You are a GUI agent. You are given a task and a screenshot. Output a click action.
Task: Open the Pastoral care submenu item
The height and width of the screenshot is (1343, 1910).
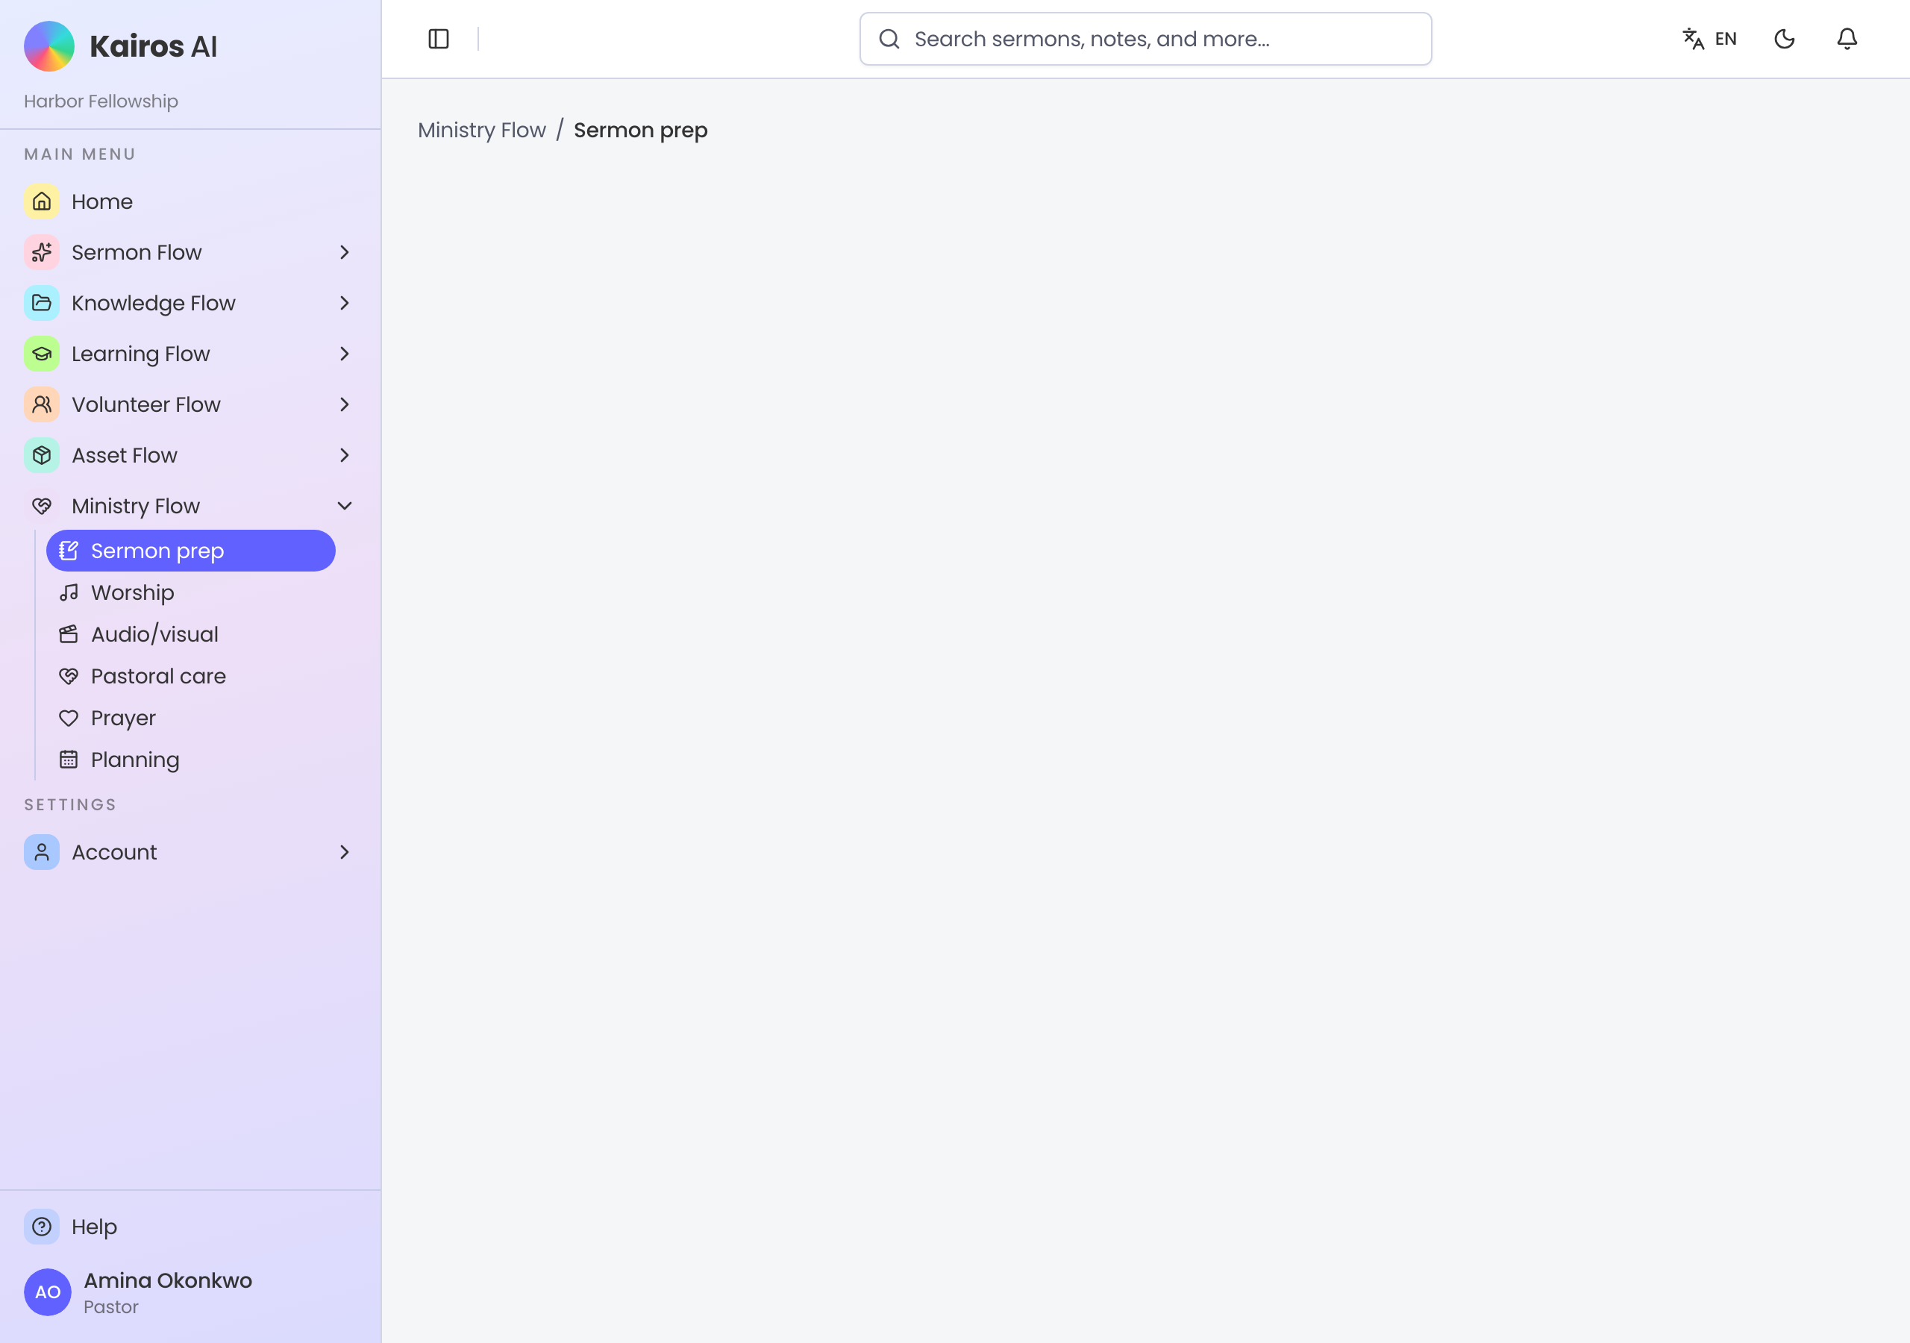[x=190, y=677]
